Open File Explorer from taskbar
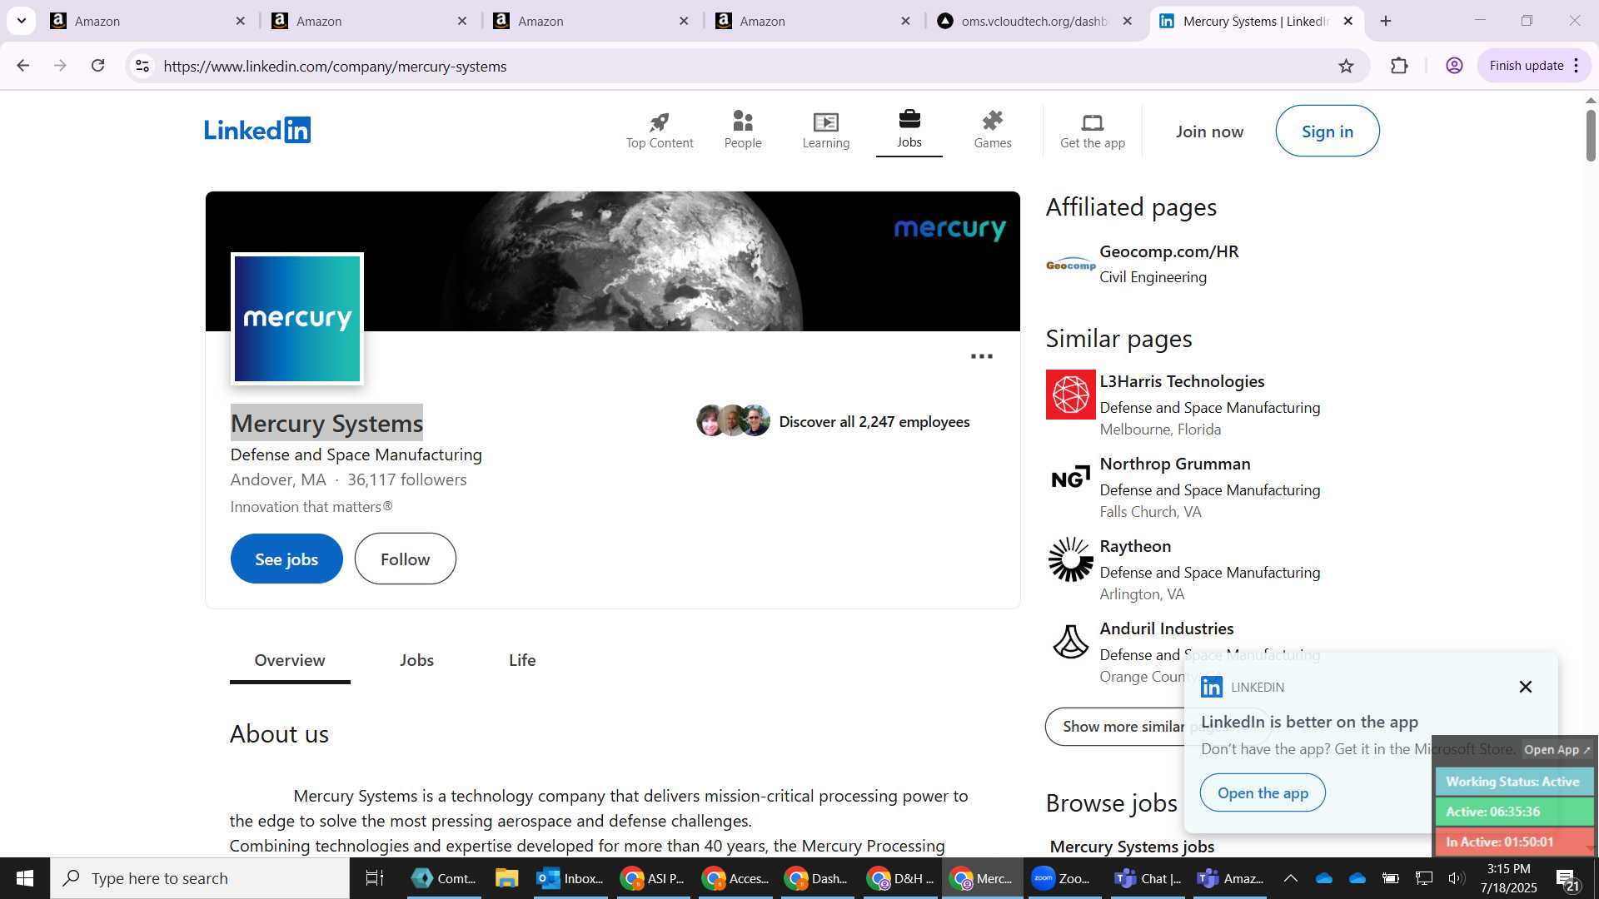Image resolution: width=1599 pixels, height=899 pixels. coord(506,878)
